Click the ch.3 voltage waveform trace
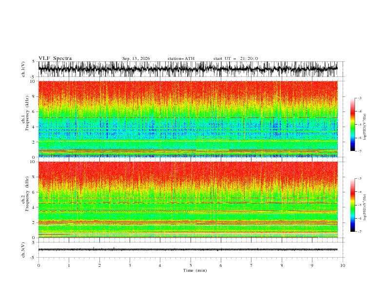The width and height of the screenshot is (386, 298). pyautogui.click(x=188, y=249)
